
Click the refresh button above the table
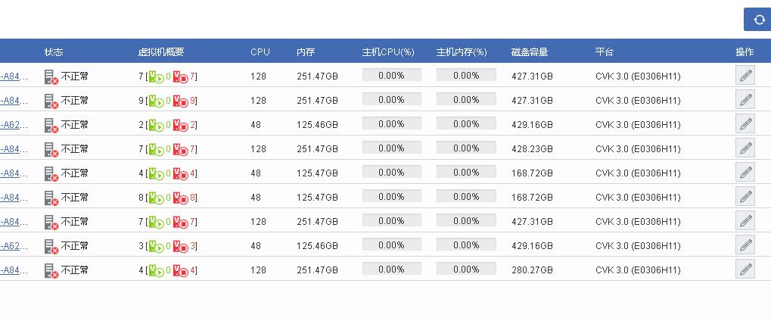pos(757,20)
